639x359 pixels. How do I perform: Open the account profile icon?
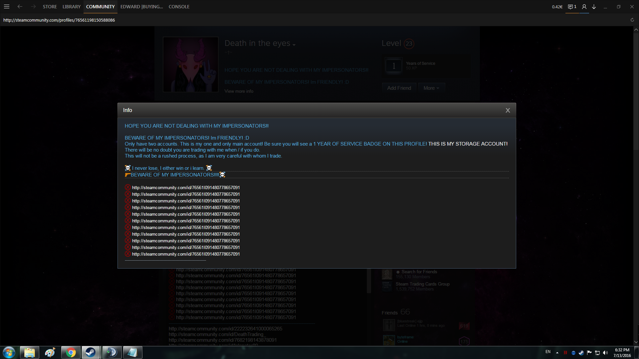pos(584,7)
